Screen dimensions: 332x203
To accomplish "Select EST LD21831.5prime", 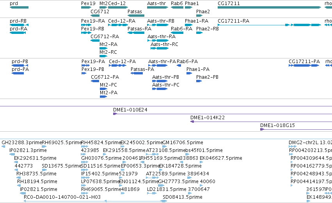I will 167,190.
